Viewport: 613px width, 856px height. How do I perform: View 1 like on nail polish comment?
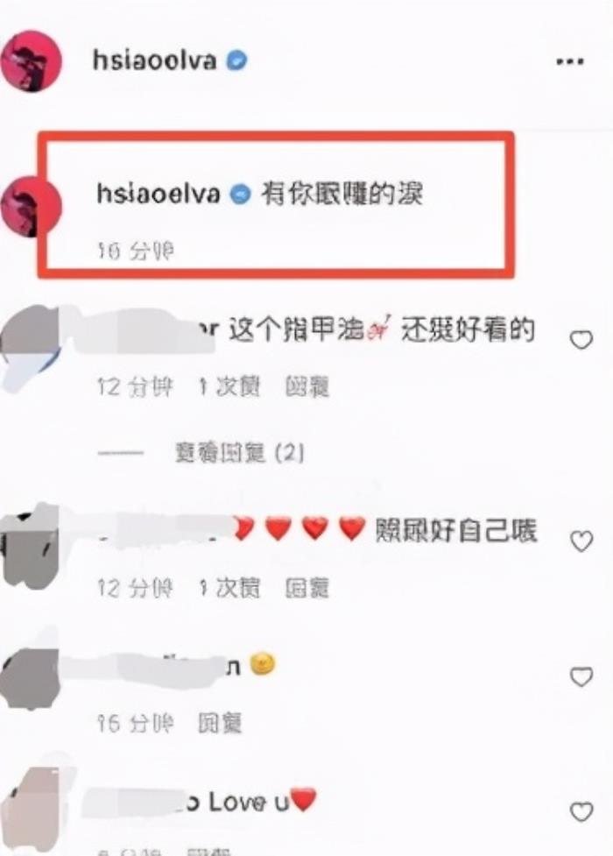(229, 387)
